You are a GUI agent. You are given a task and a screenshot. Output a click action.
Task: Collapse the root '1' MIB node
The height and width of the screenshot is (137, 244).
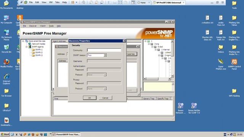pyautogui.click(x=145, y=41)
